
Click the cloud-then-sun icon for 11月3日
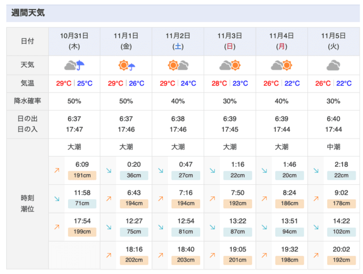click(x=230, y=65)
